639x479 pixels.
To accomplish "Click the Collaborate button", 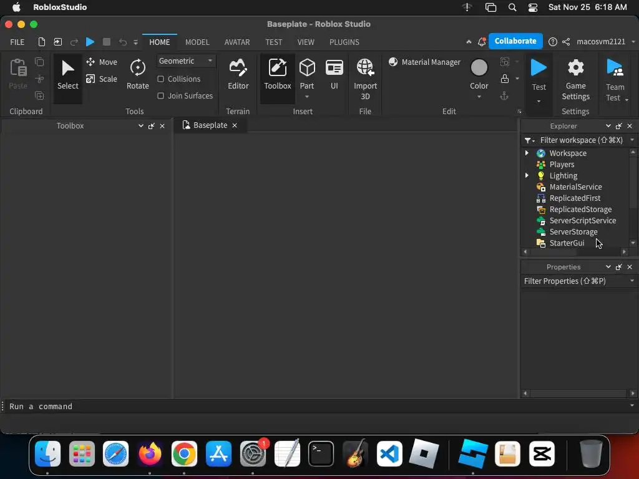I will click(515, 41).
